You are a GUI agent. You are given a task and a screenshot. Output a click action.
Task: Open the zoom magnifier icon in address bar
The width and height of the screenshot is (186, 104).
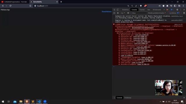pos(132,6)
